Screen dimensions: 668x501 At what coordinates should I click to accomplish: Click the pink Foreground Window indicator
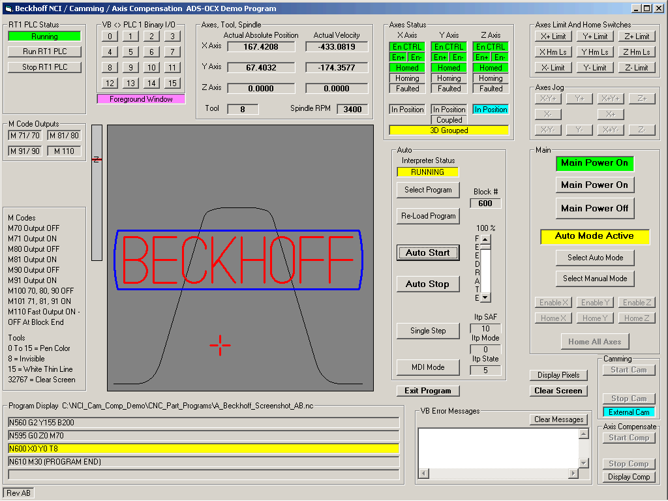click(x=141, y=99)
